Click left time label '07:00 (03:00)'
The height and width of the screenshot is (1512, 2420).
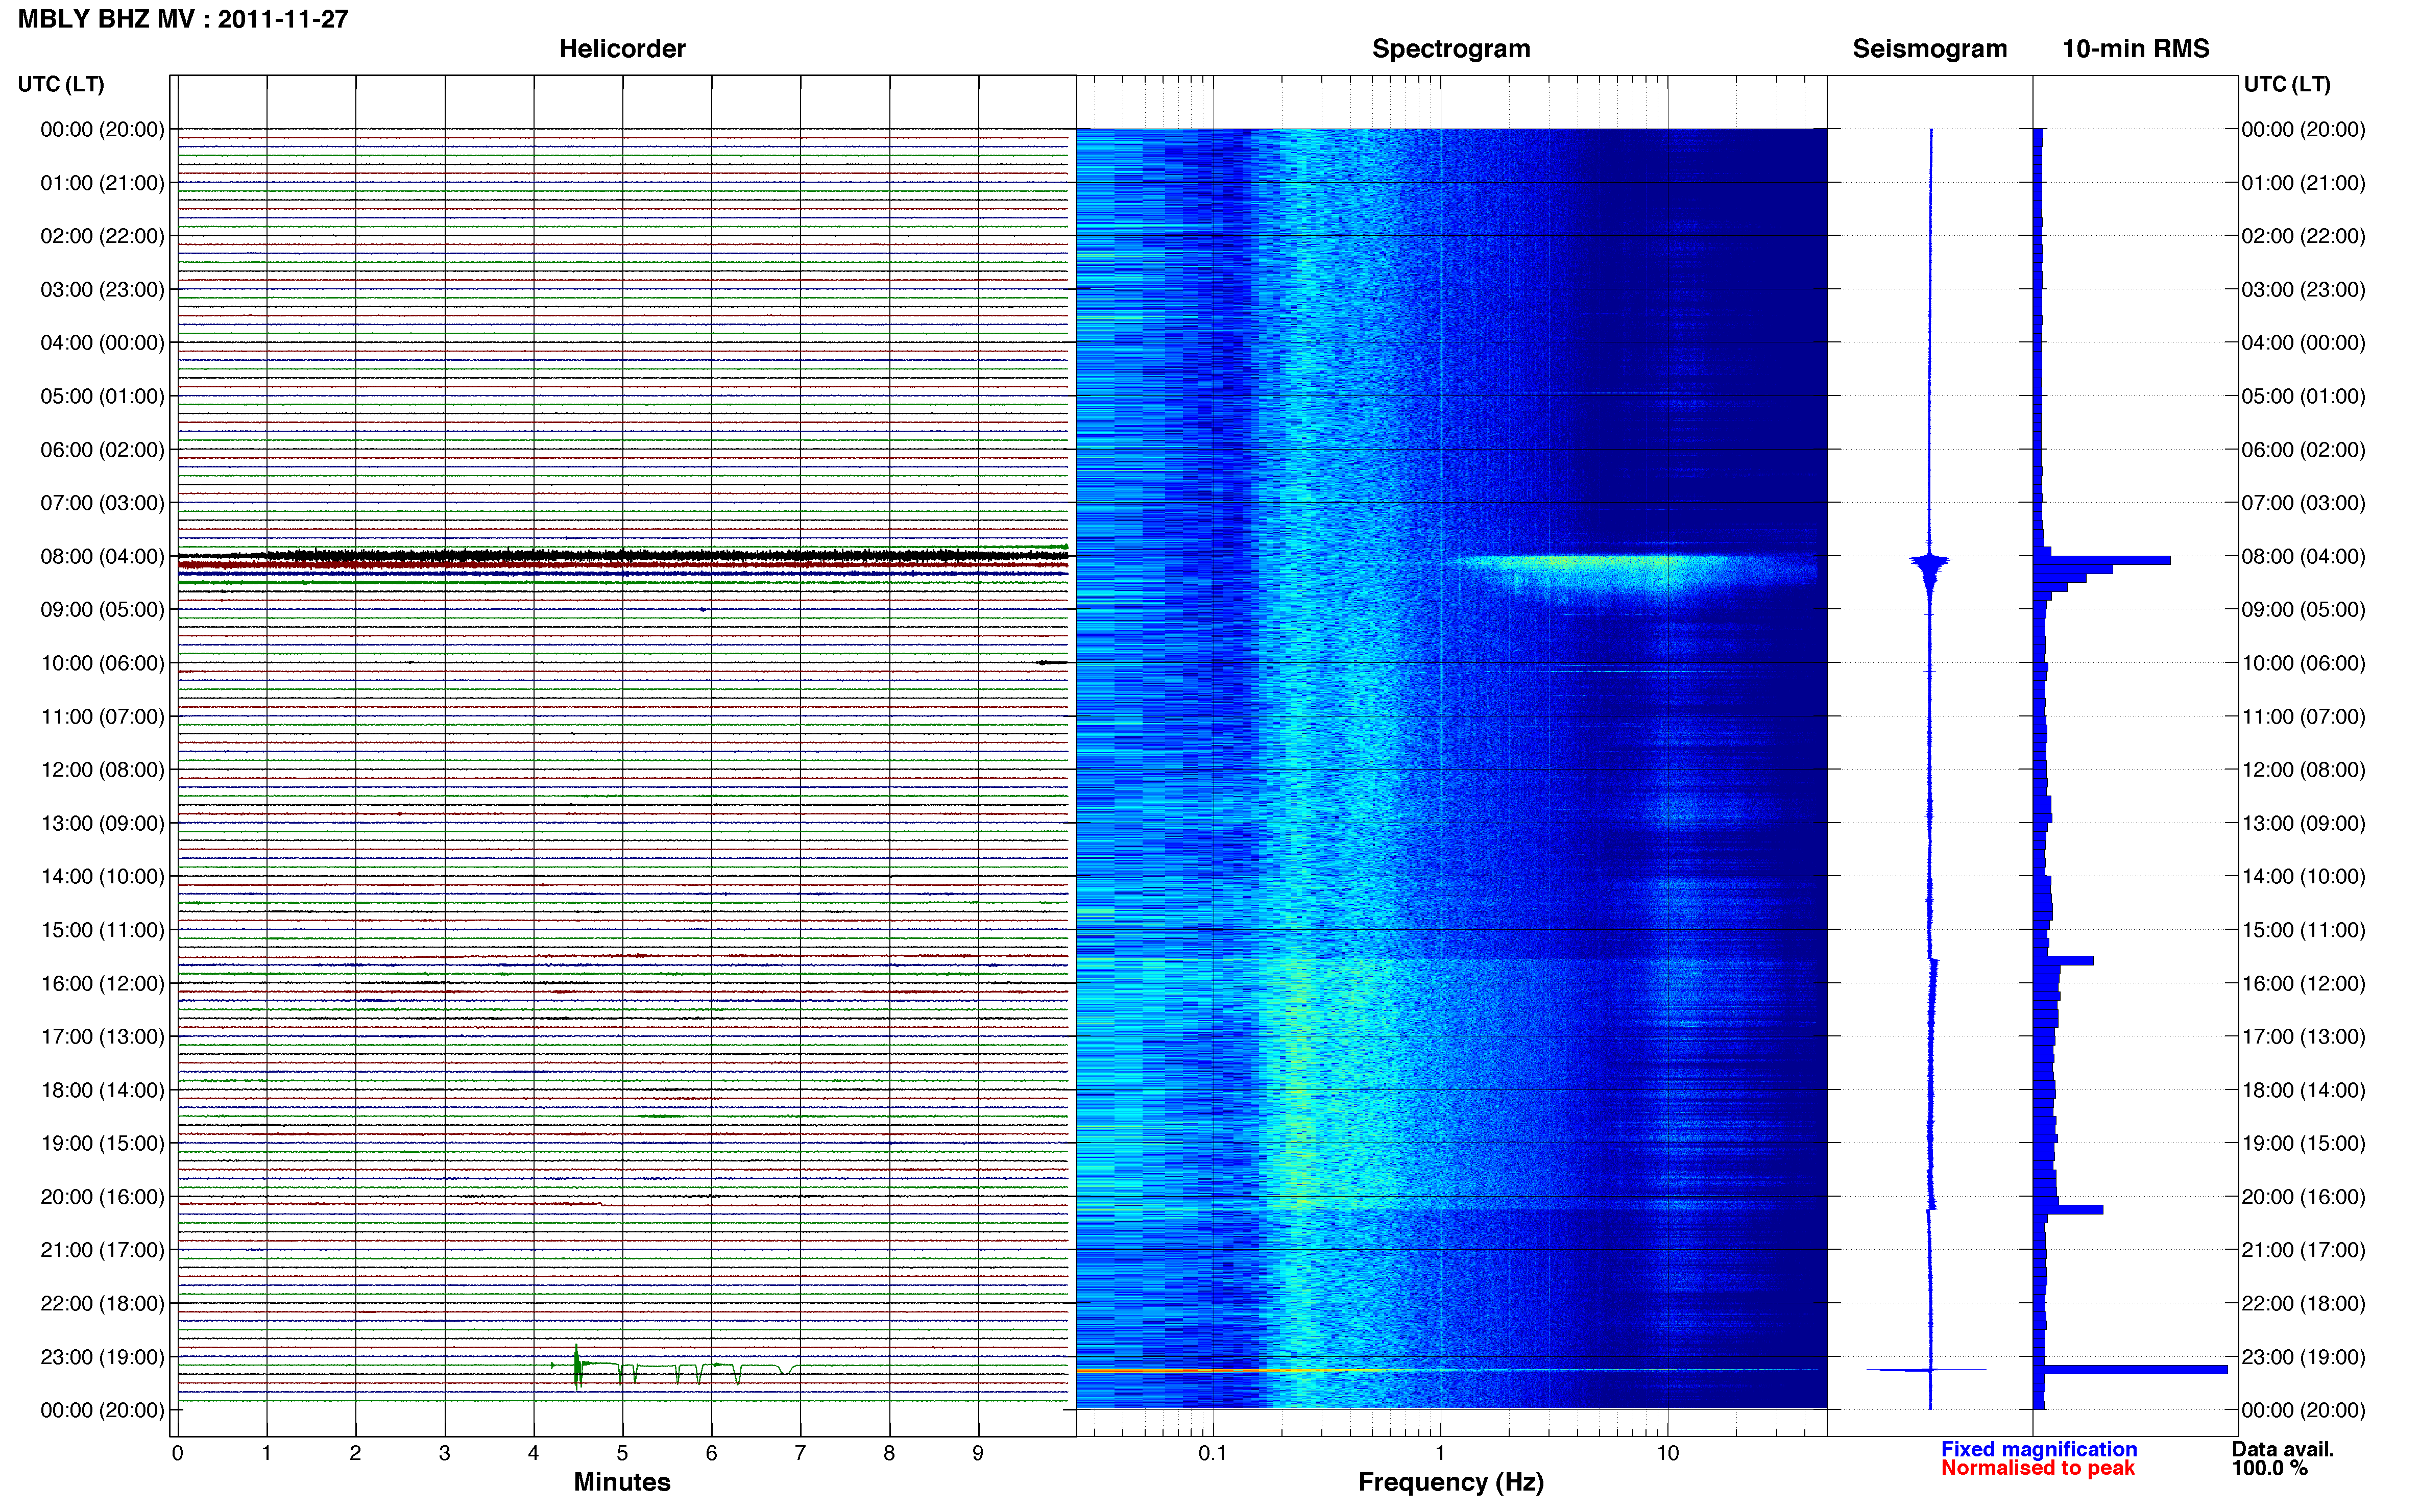pos(102,503)
